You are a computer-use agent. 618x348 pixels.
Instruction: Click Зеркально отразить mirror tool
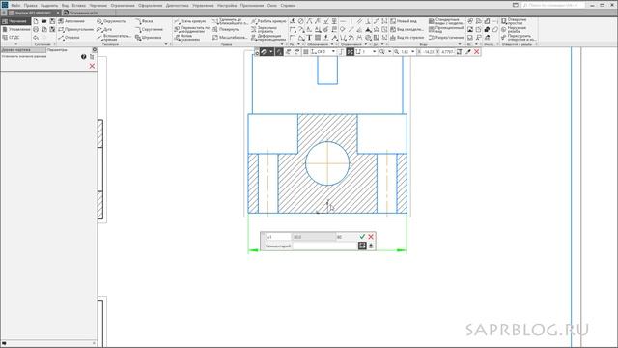[x=264, y=29]
